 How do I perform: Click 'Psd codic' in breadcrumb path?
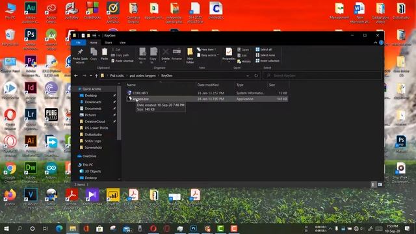pyautogui.click(x=117, y=75)
